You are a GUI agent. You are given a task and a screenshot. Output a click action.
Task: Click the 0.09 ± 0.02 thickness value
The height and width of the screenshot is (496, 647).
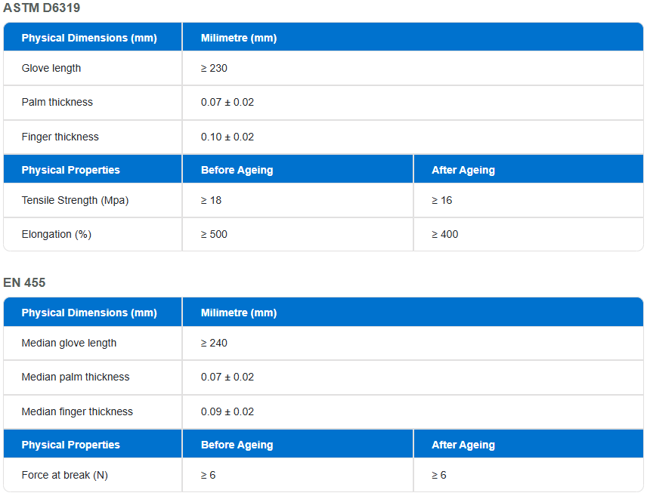(x=228, y=411)
